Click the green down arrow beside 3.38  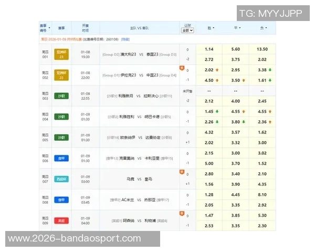pyautogui.click(x=270, y=70)
